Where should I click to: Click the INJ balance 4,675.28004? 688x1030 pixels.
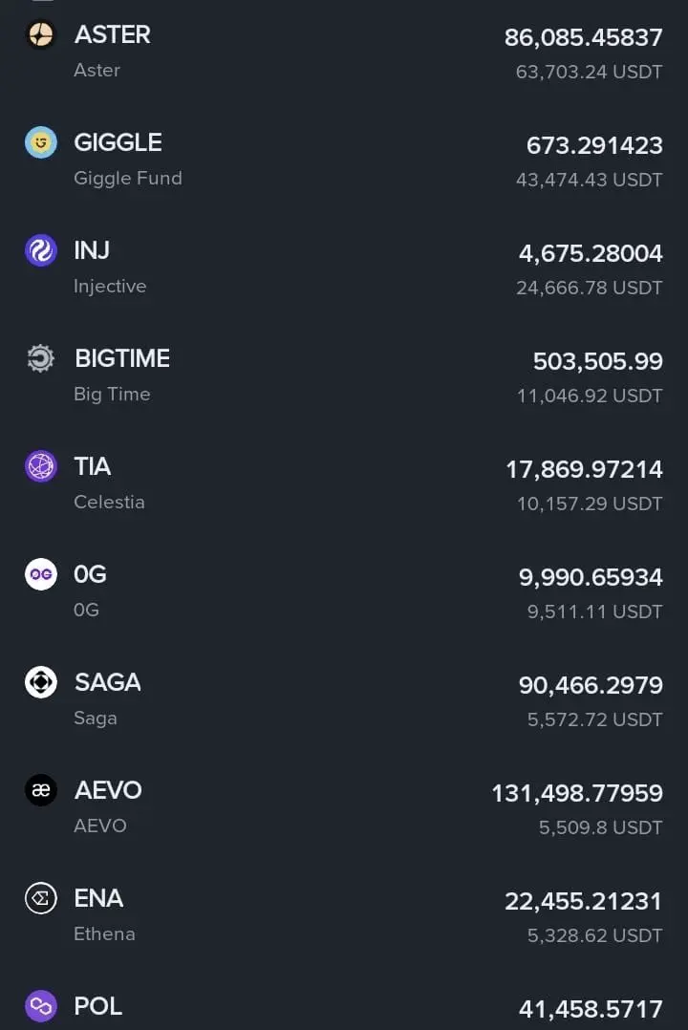[591, 254]
